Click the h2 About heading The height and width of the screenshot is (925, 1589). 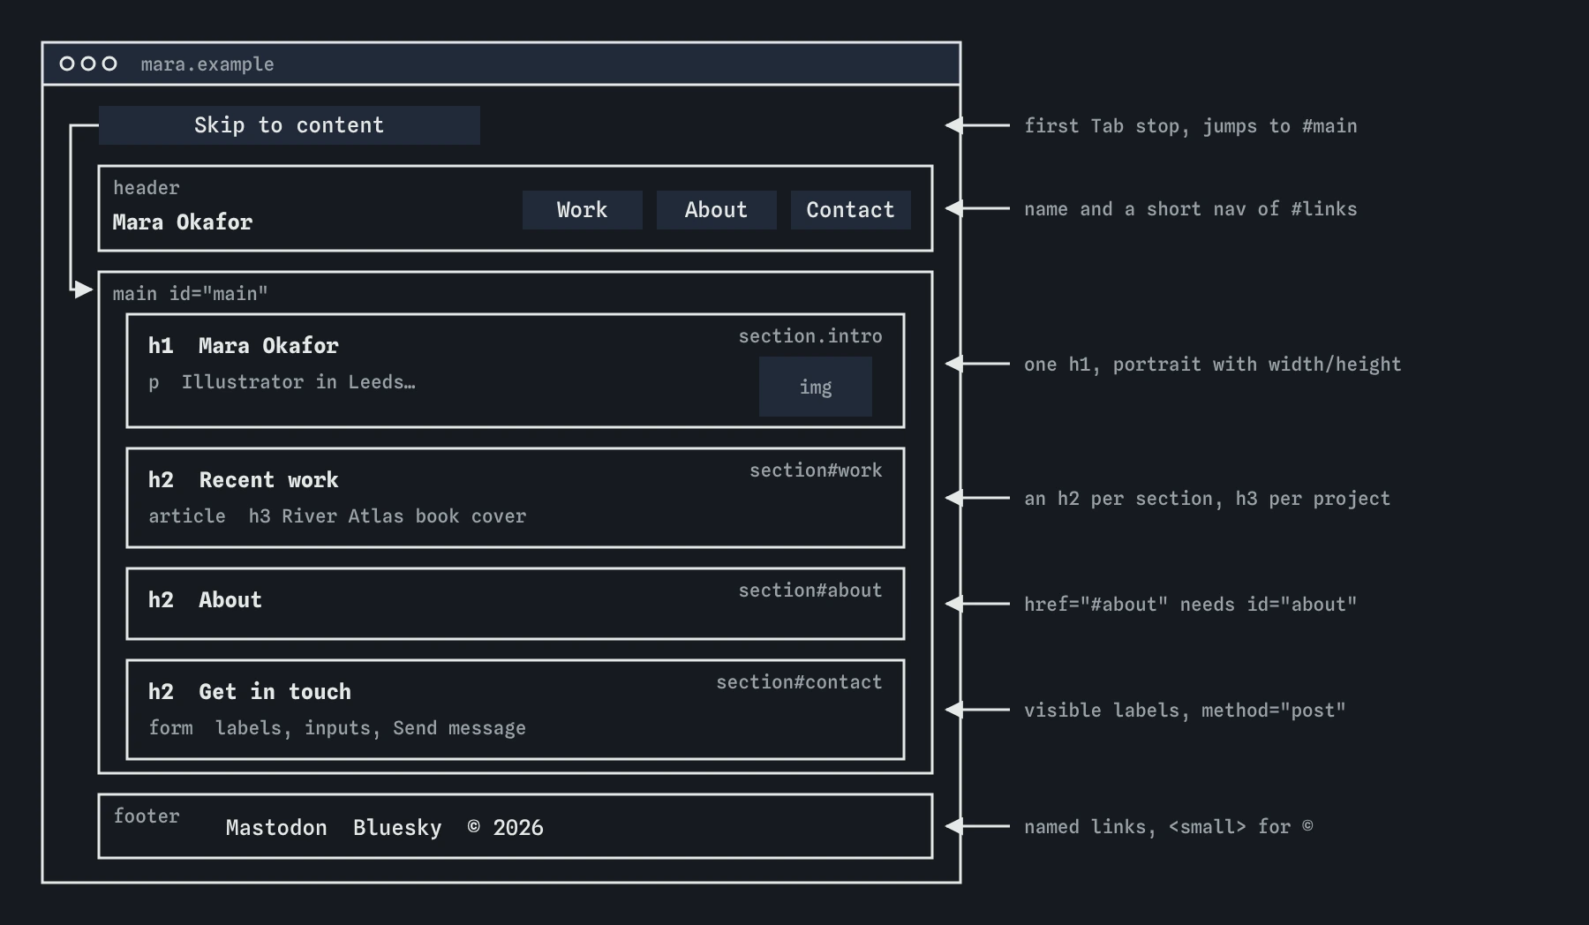tap(205, 600)
